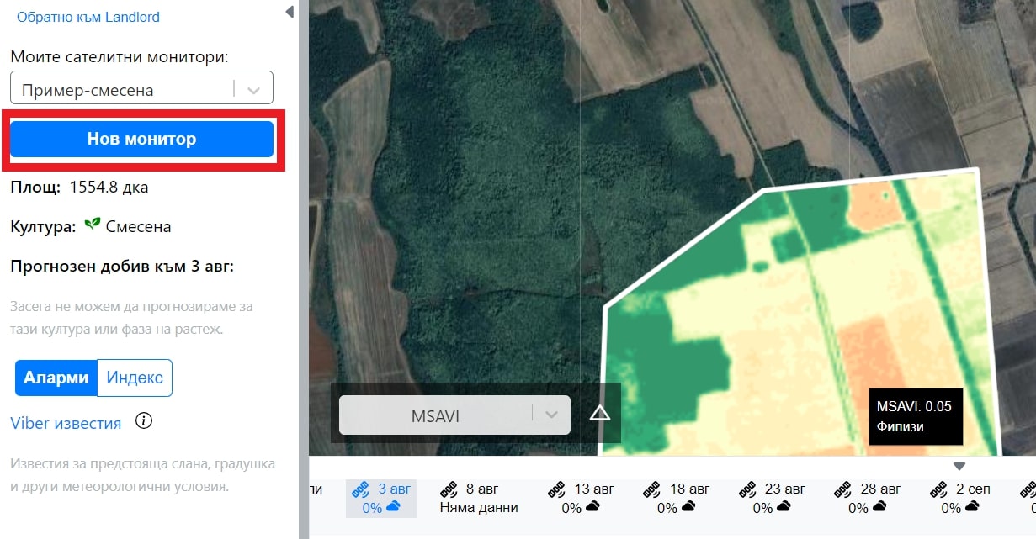Click the cloud icon under 23 авг
Viewport: 1036px width, 539px height.
(784, 507)
